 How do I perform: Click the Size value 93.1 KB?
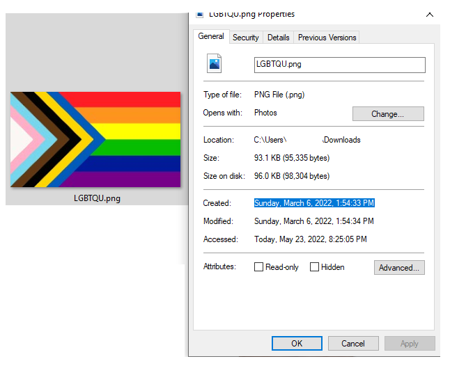pos(292,158)
